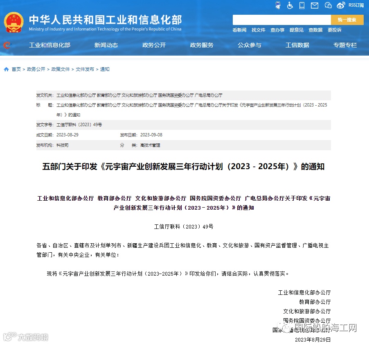Open the robot assistant icon
This screenshot has height=344, width=369.
(278, 5)
